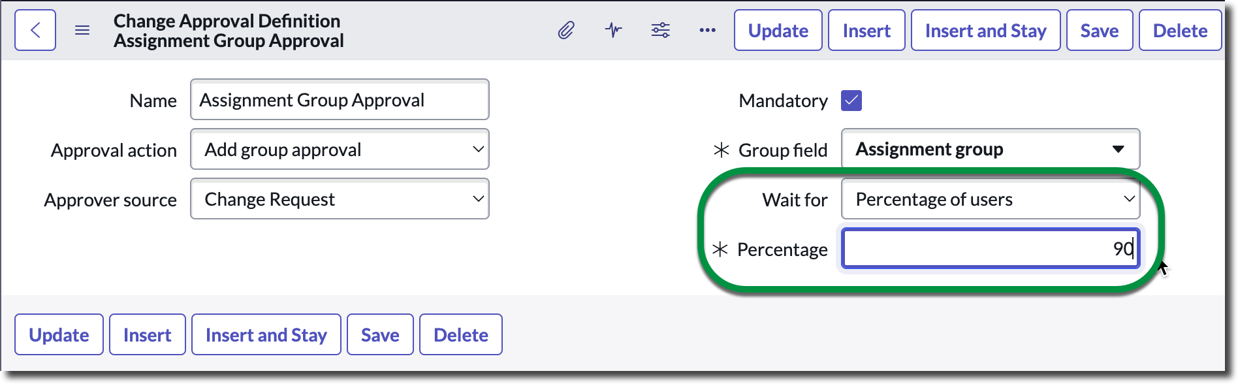1238x384 pixels.
Task: Delete the approval definition record
Action: (x=1180, y=29)
